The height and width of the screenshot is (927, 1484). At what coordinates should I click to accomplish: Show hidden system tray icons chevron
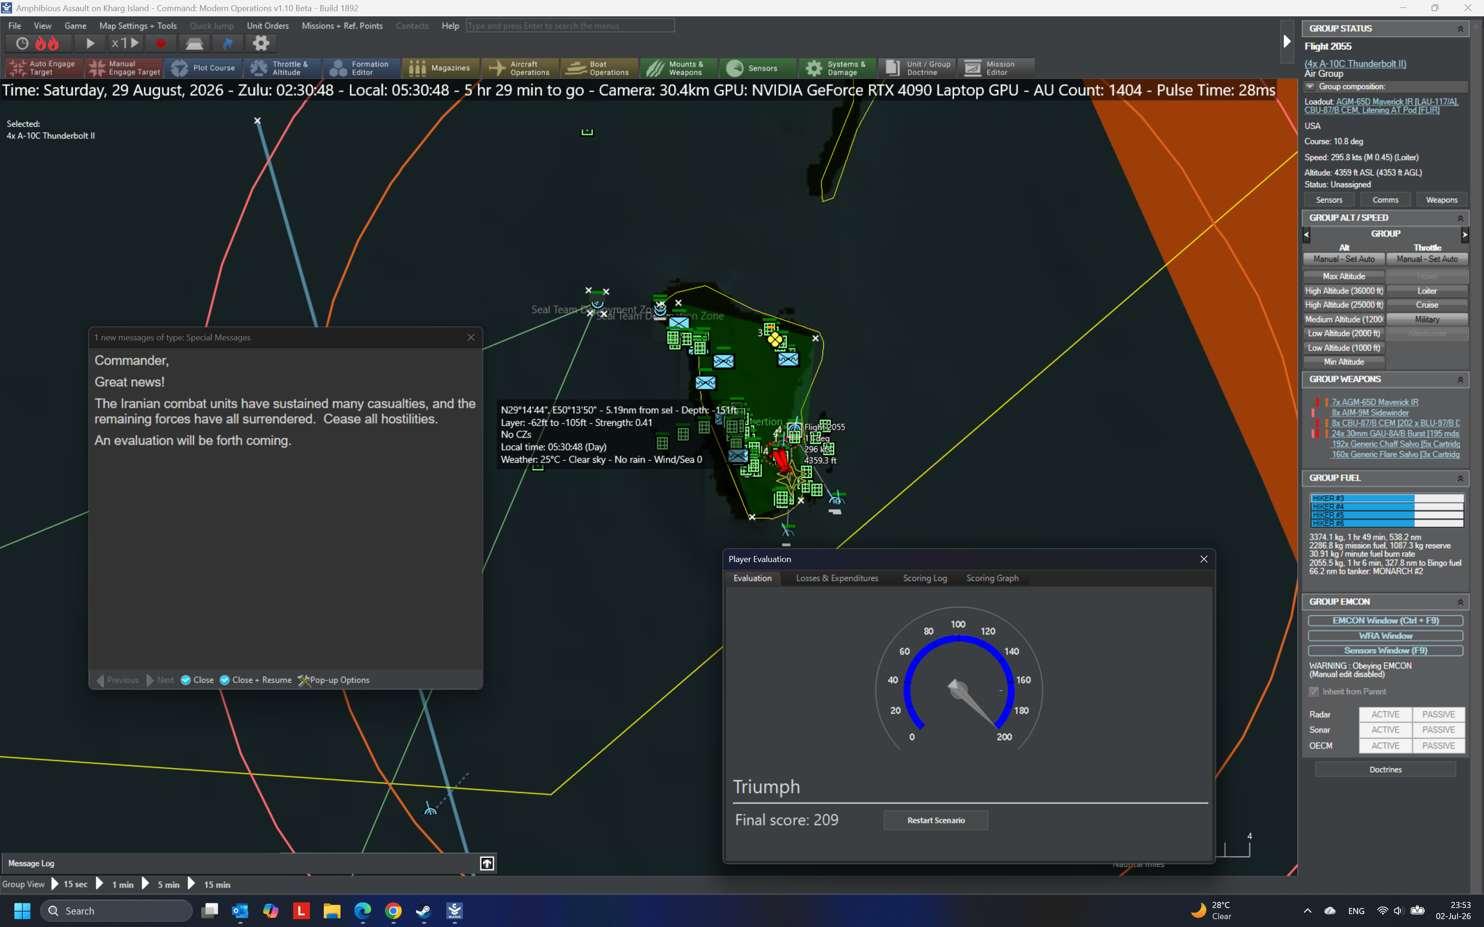tap(1307, 910)
